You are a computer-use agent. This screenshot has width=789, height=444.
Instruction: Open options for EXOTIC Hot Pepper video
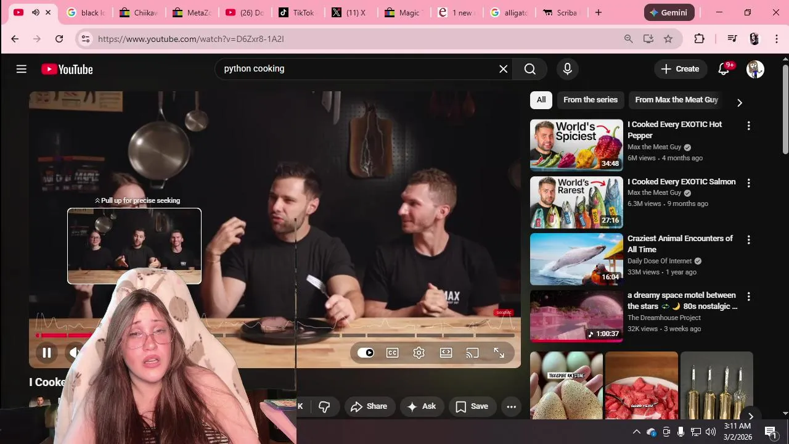pyautogui.click(x=749, y=126)
